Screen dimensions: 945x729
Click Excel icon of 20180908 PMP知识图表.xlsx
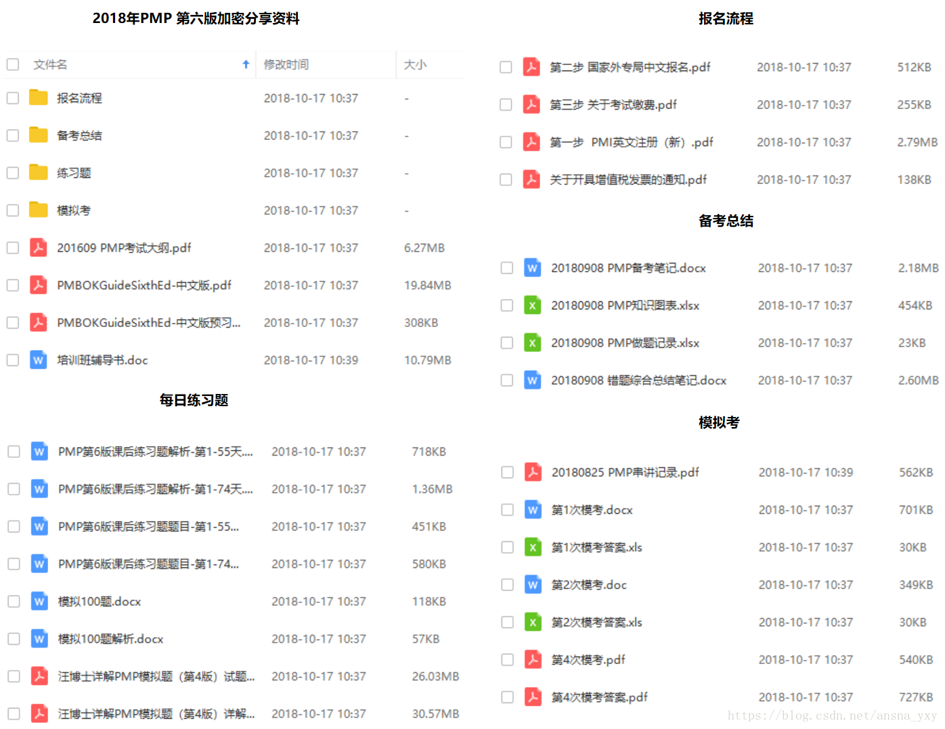pyautogui.click(x=533, y=305)
